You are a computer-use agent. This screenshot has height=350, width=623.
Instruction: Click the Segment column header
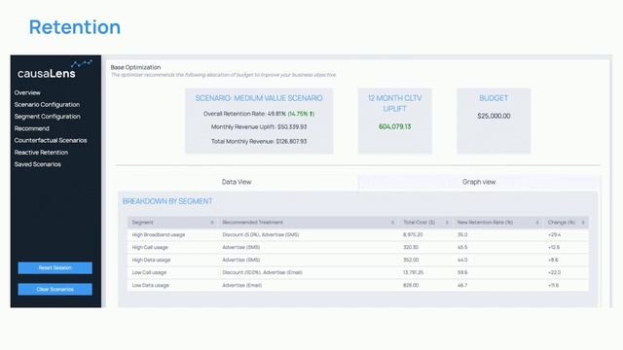tap(172, 223)
